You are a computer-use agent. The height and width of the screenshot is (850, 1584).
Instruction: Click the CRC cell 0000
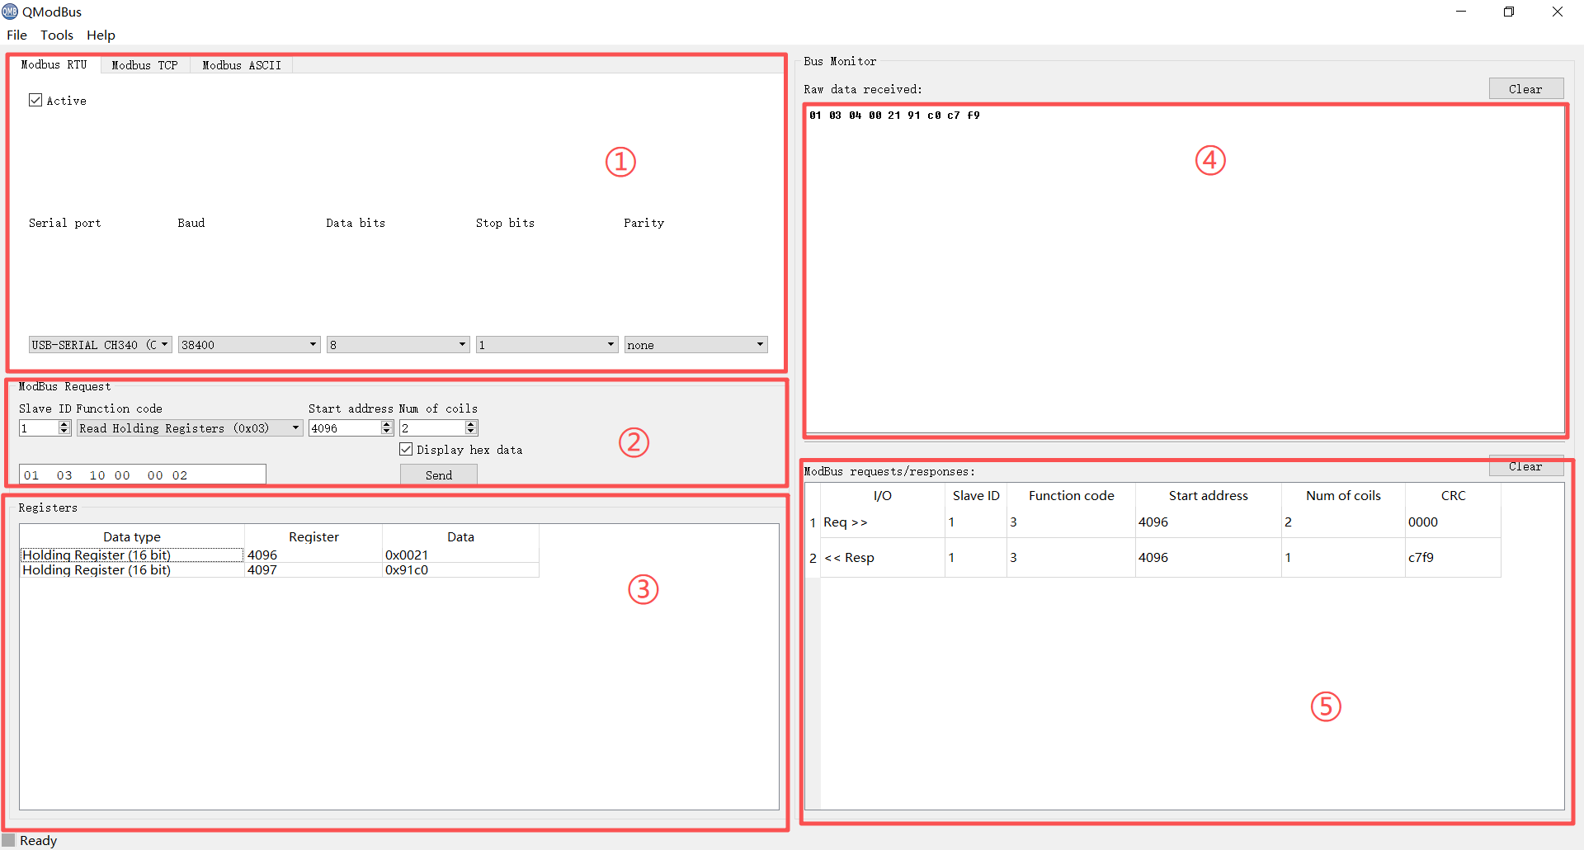point(1453,522)
